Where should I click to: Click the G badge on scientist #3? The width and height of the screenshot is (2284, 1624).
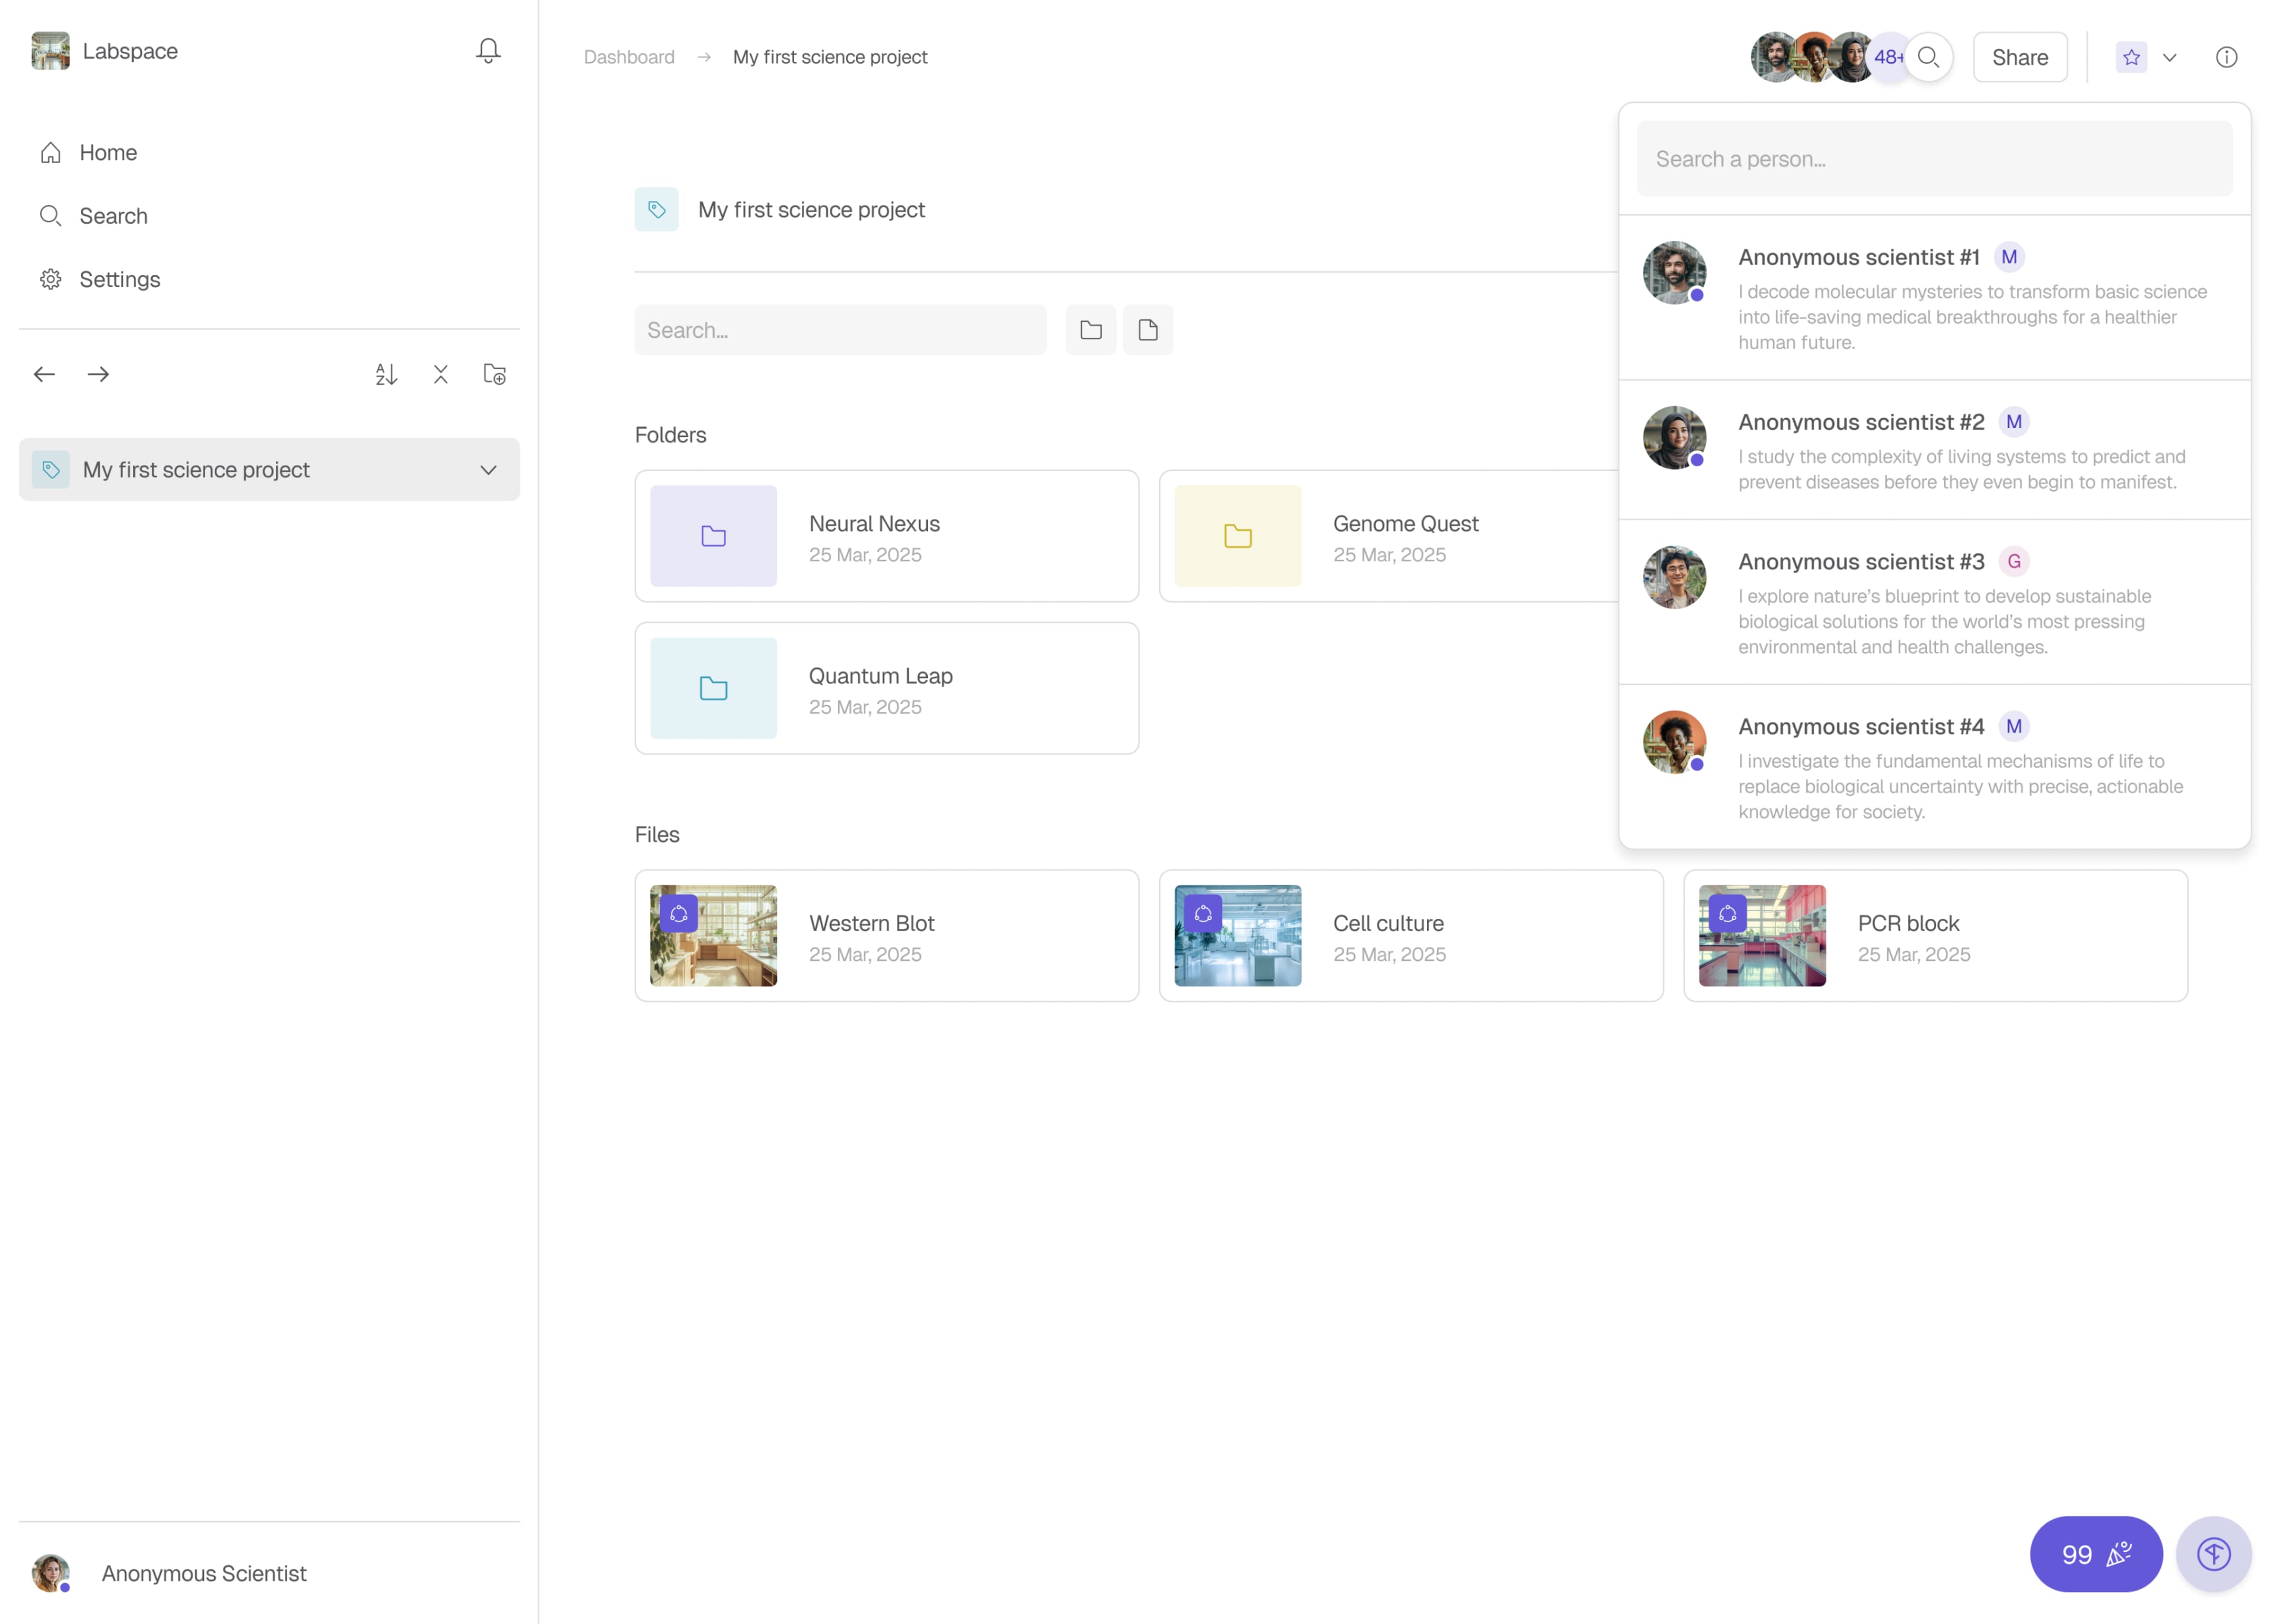[2014, 561]
